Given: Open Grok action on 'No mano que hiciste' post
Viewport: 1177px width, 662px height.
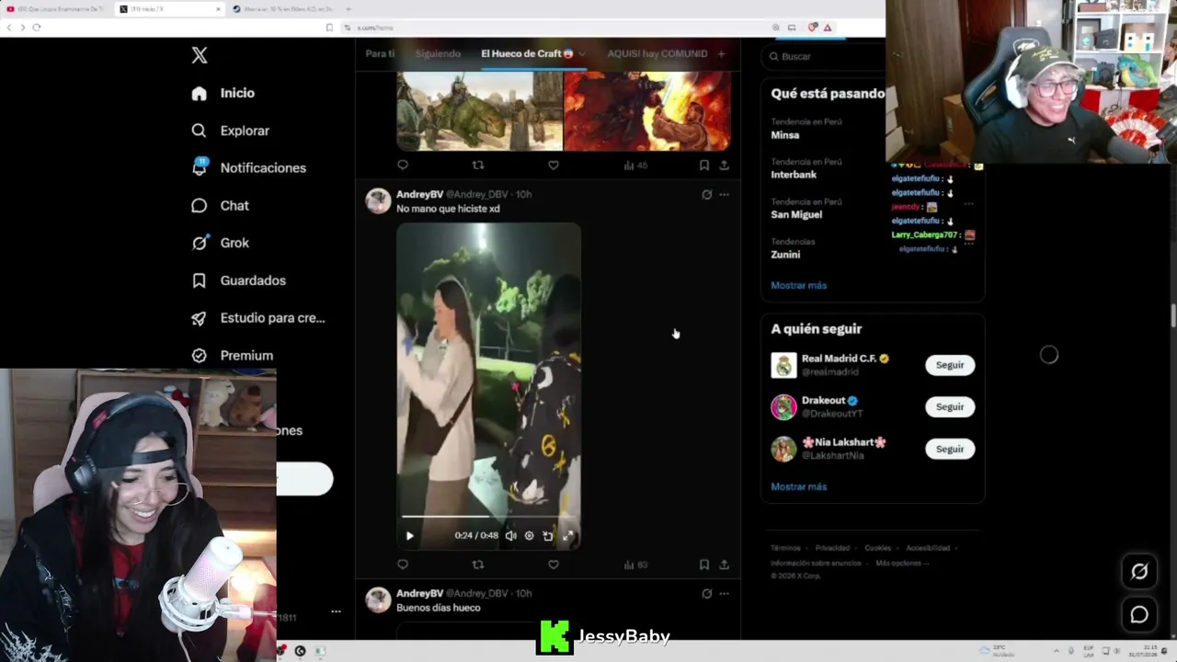Looking at the screenshot, I should coord(706,194).
